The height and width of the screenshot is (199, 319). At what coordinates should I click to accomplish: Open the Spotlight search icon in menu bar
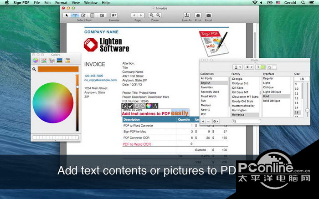303,3
